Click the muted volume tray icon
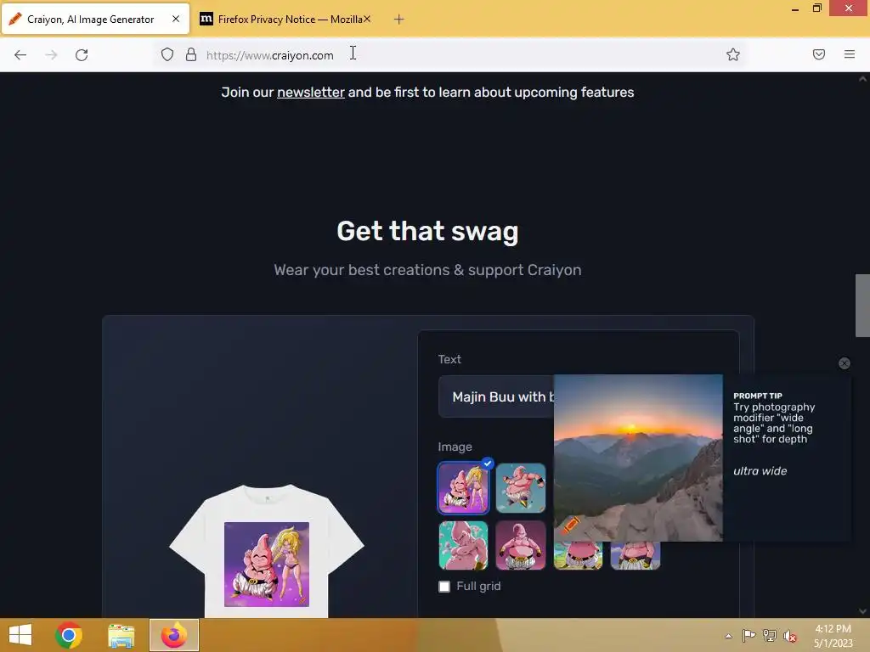 click(789, 635)
